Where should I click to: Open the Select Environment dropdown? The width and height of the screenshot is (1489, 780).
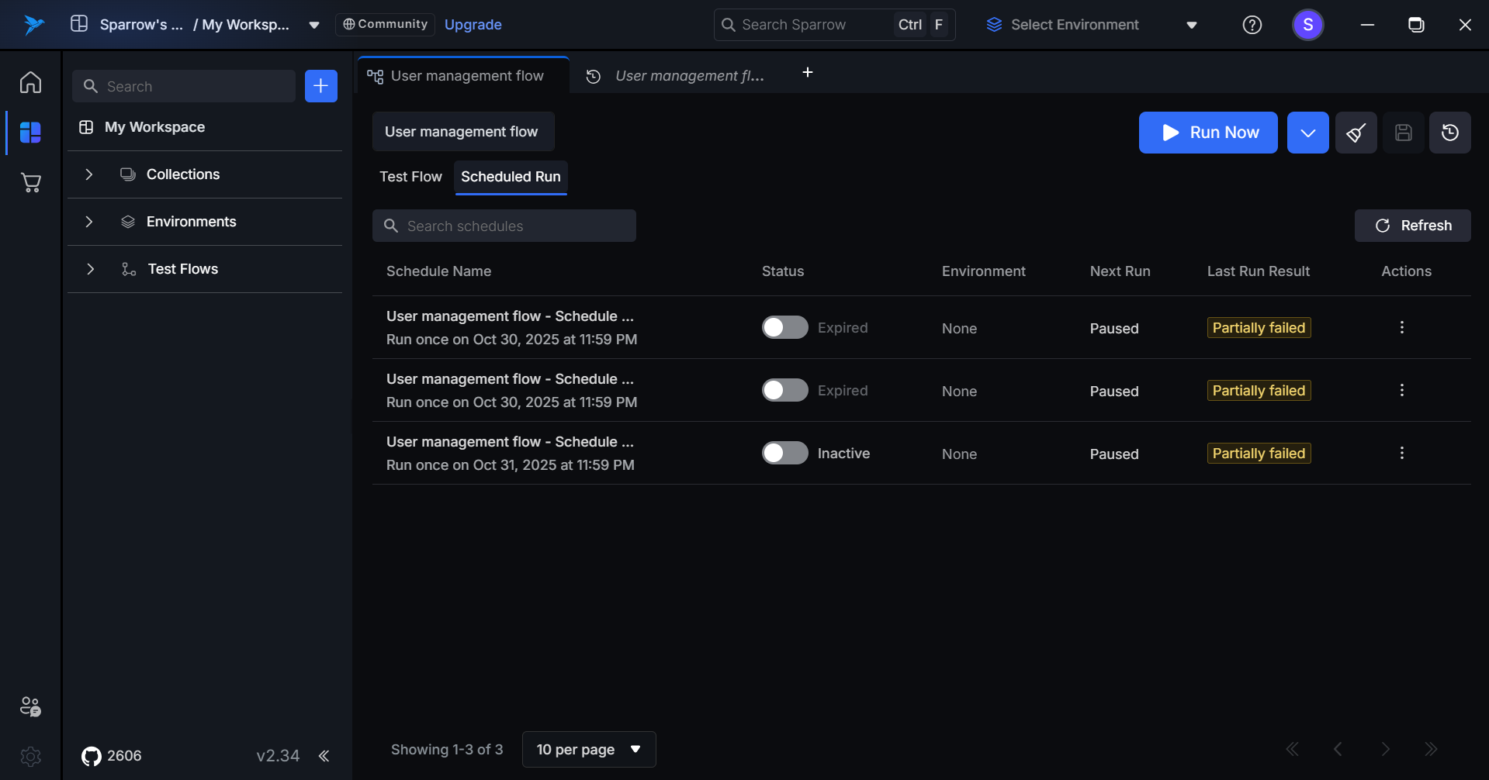[x=1091, y=25]
